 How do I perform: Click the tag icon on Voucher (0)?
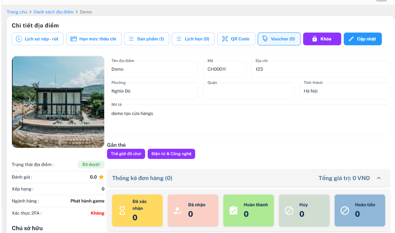coord(265,39)
